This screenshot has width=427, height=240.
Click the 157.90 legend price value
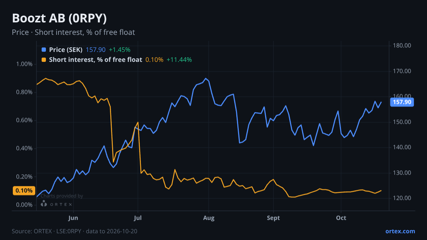(96, 50)
